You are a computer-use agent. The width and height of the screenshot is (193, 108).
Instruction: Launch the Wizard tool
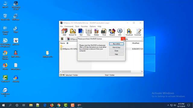tap(112, 32)
